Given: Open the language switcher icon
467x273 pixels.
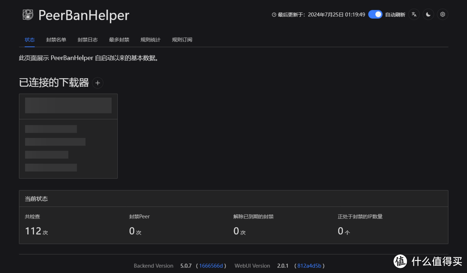Looking at the screenshot, I should point(414,14).
